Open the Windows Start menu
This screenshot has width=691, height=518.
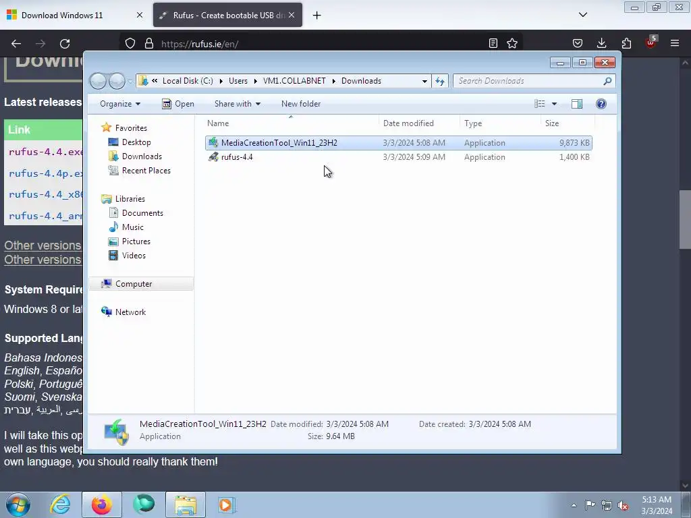(x=18, y=505)
